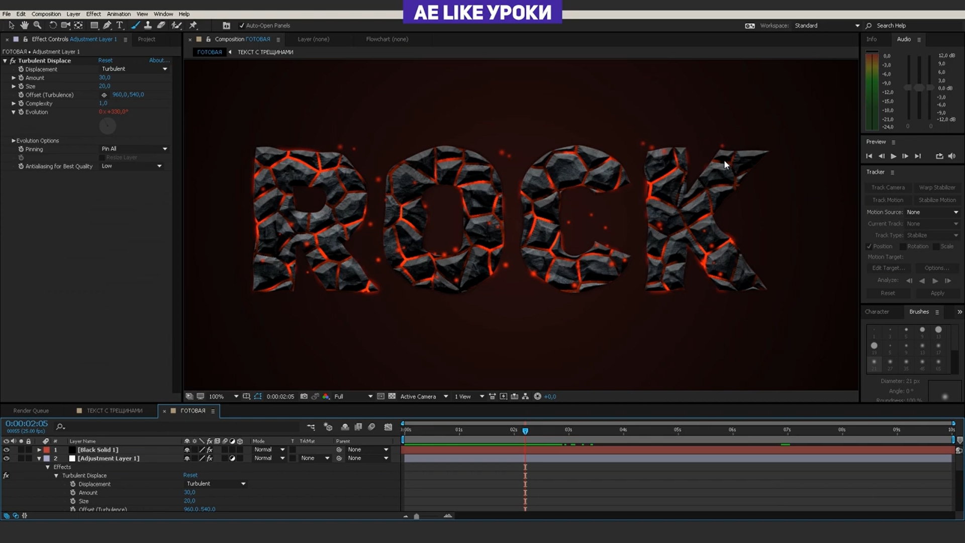Hide the Black Solid 1 layer
The image size is (965, 543).
(7, 450)
